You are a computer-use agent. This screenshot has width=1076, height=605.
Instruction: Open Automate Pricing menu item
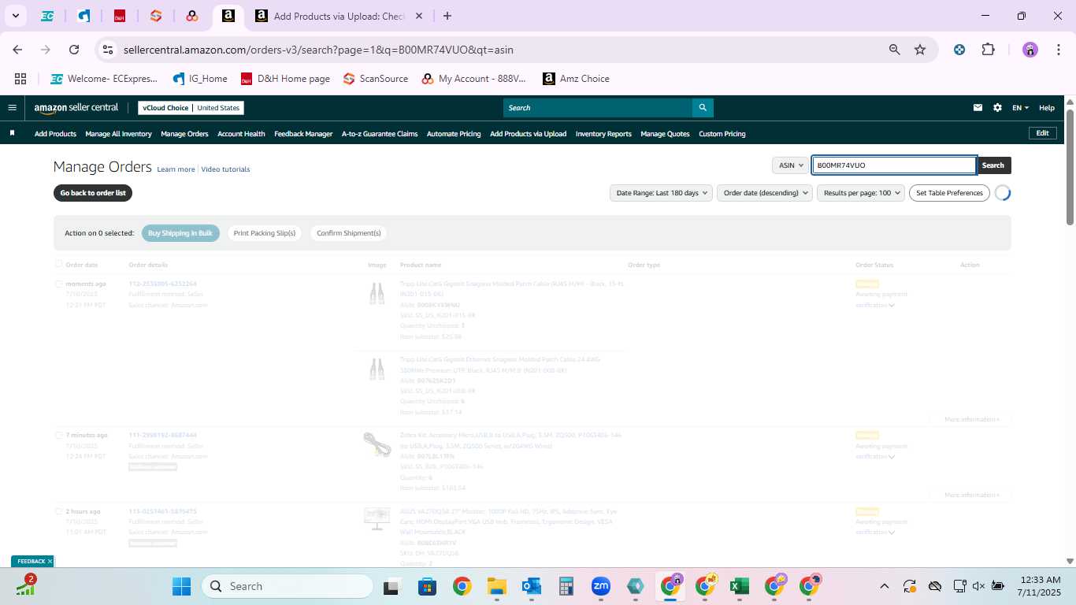pos(454,134)
